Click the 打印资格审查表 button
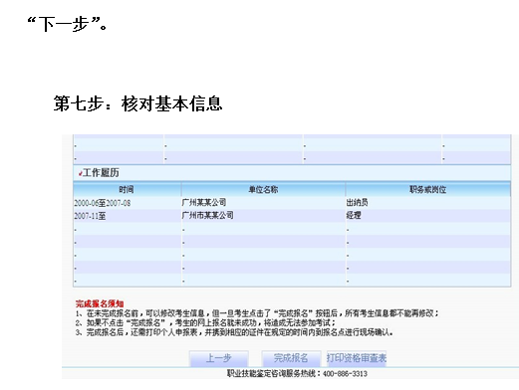The height and width of the screenshot is (390, 519). [357, 358]
